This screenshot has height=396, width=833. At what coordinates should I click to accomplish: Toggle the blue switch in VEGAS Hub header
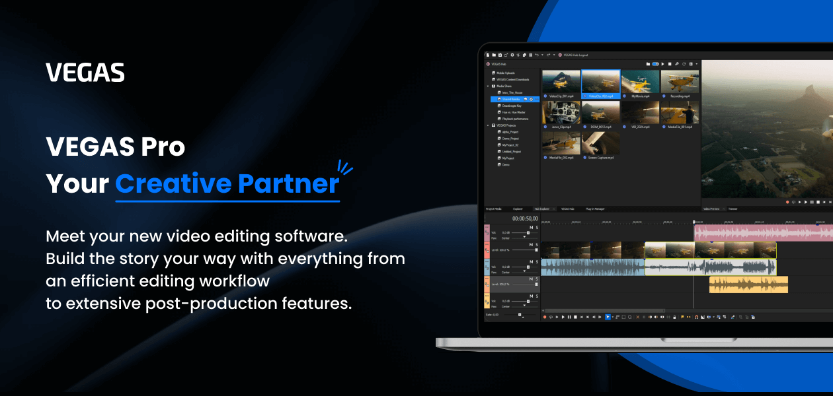pyautogui.click(x=656, y=64)
